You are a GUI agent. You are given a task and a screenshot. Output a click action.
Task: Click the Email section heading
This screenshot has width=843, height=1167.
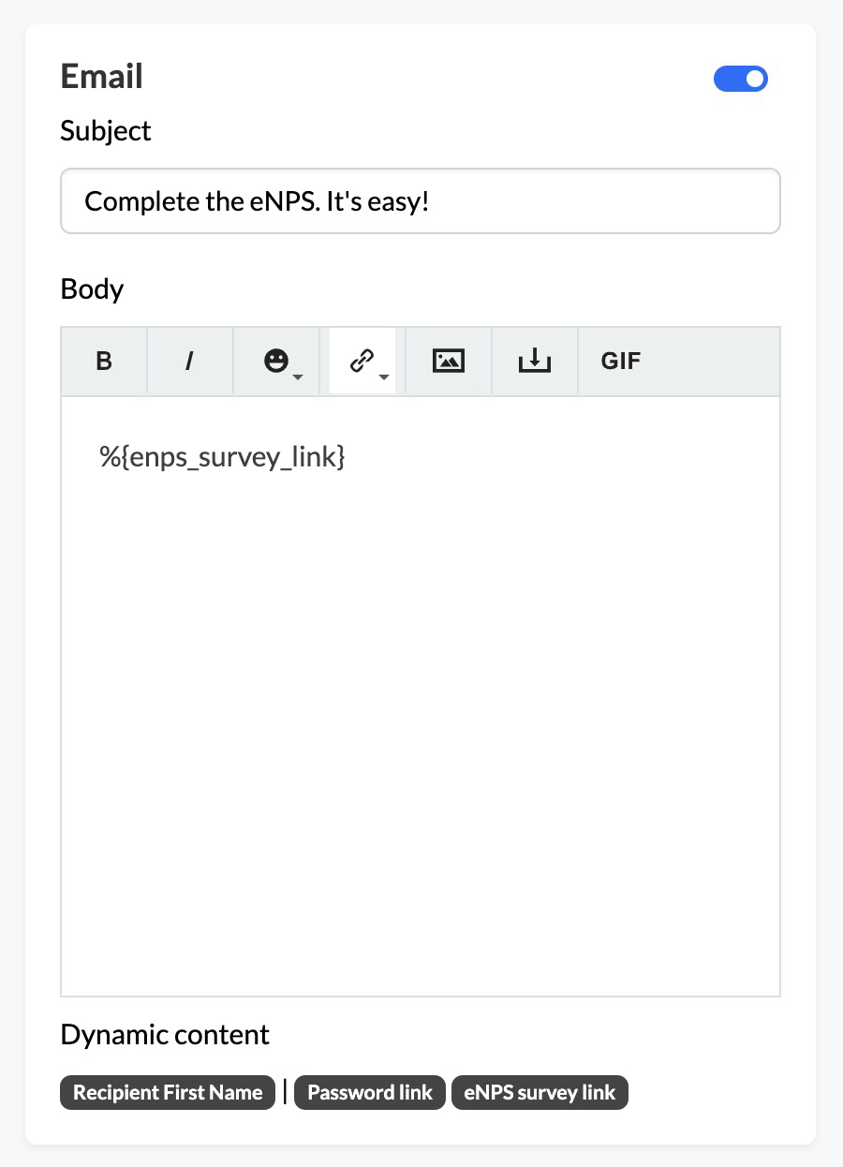pos(102,77)
